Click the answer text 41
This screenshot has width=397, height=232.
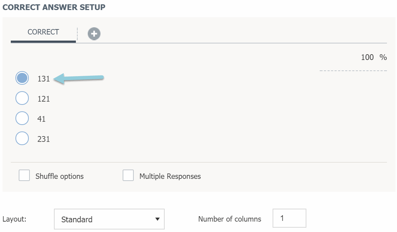click(x=41, y=119)
